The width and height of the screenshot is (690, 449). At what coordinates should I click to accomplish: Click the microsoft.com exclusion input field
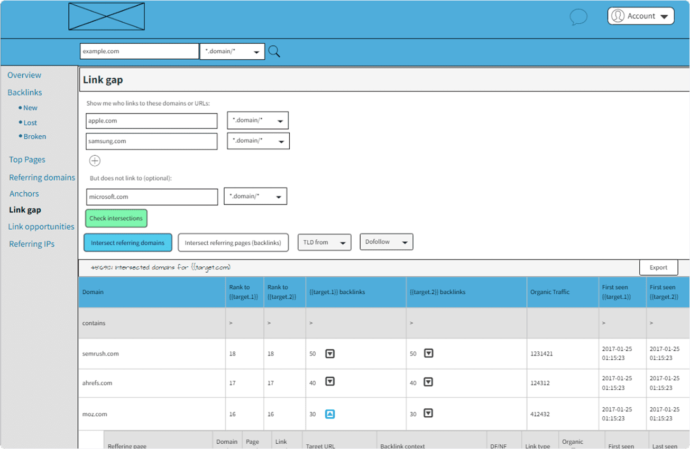pyautogui.click(x=152, y=196)
